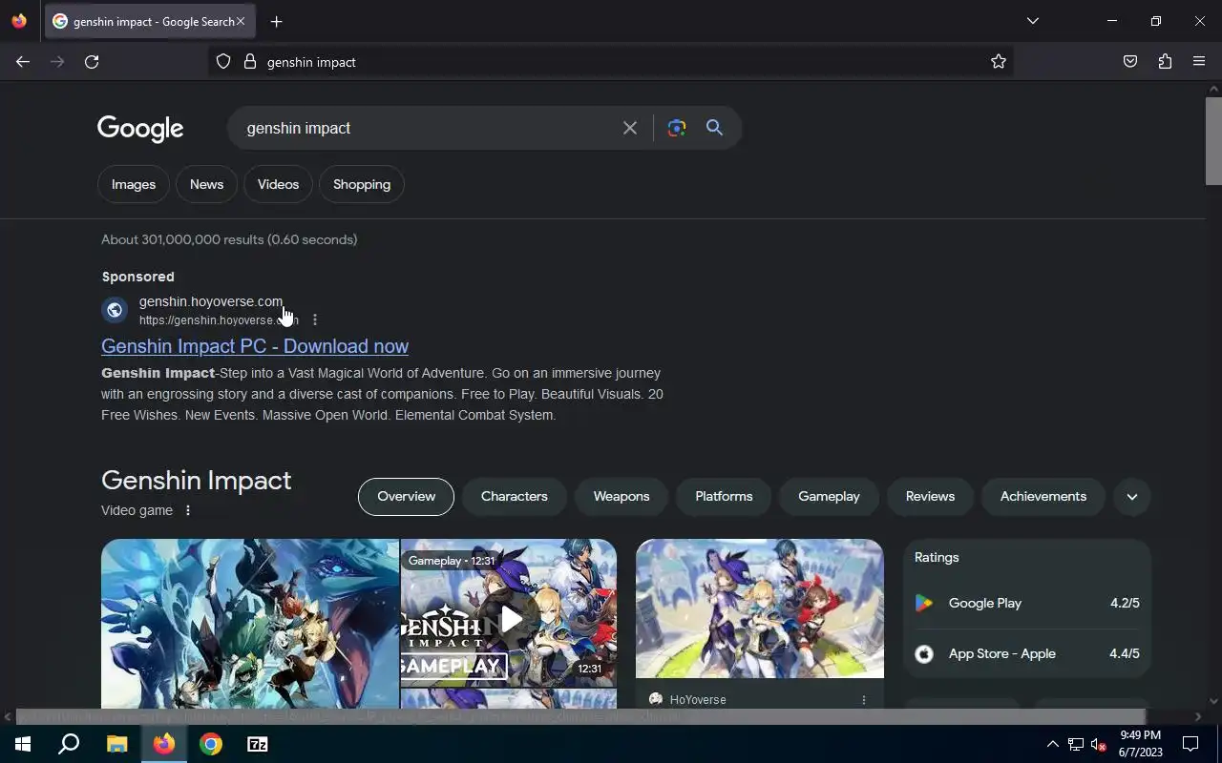Play the Gameplay 12:31 video

click(x=509, y=612)
